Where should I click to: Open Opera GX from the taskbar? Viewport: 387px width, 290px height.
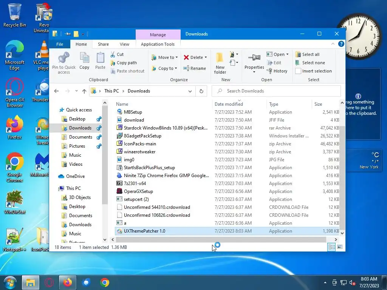click(49, 282)
